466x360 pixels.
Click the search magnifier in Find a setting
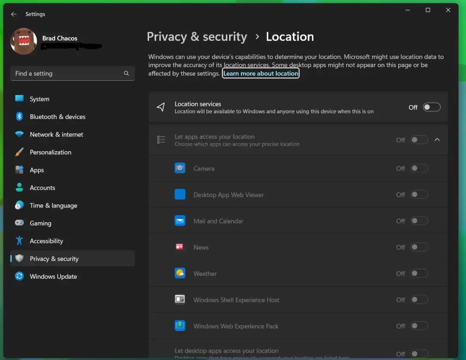pyautogui.click(x=126, y=73)
